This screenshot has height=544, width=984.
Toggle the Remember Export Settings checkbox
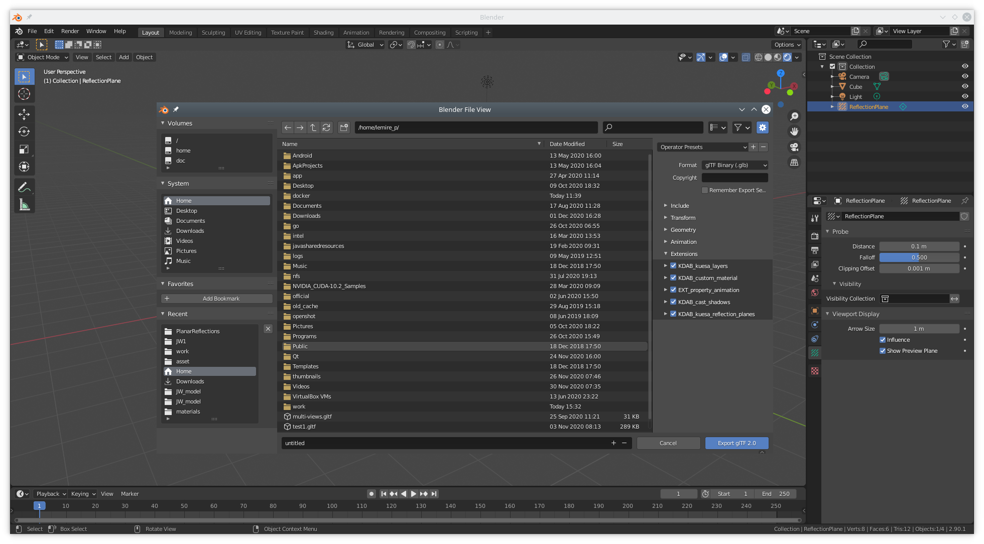705,190
